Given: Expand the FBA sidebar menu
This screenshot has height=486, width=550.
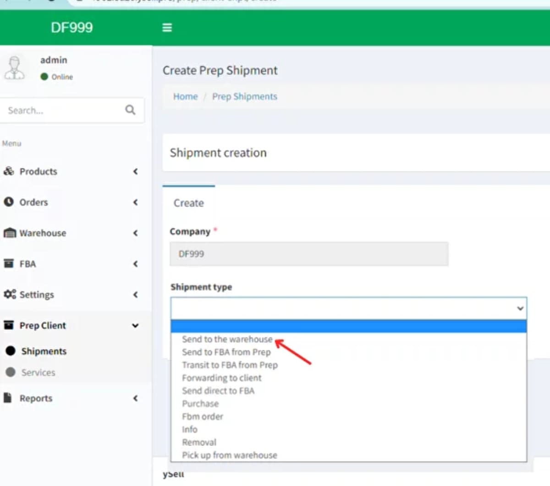Looking at the screenshot, I should (x=69, y=264).
